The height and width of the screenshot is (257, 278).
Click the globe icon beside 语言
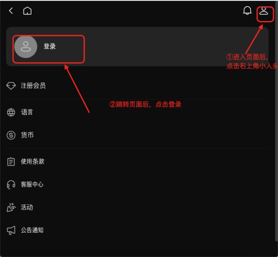pos(11,113)
